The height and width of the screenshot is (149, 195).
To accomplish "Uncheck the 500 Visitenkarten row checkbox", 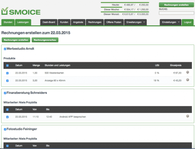I will coord(7,73).
